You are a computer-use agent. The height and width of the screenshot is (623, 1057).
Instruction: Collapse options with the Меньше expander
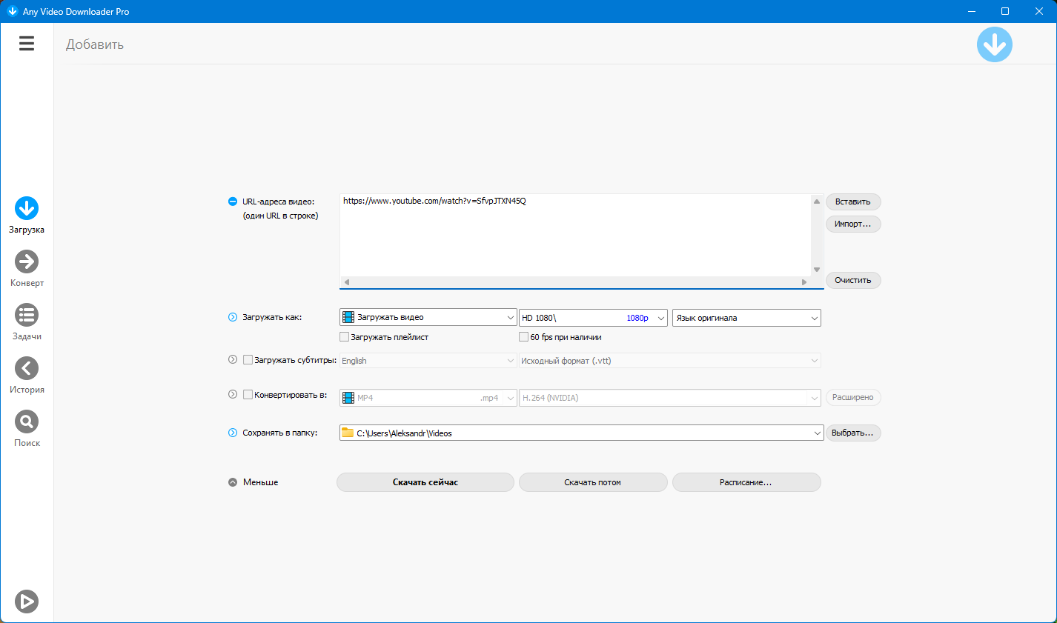coord(233,482)
